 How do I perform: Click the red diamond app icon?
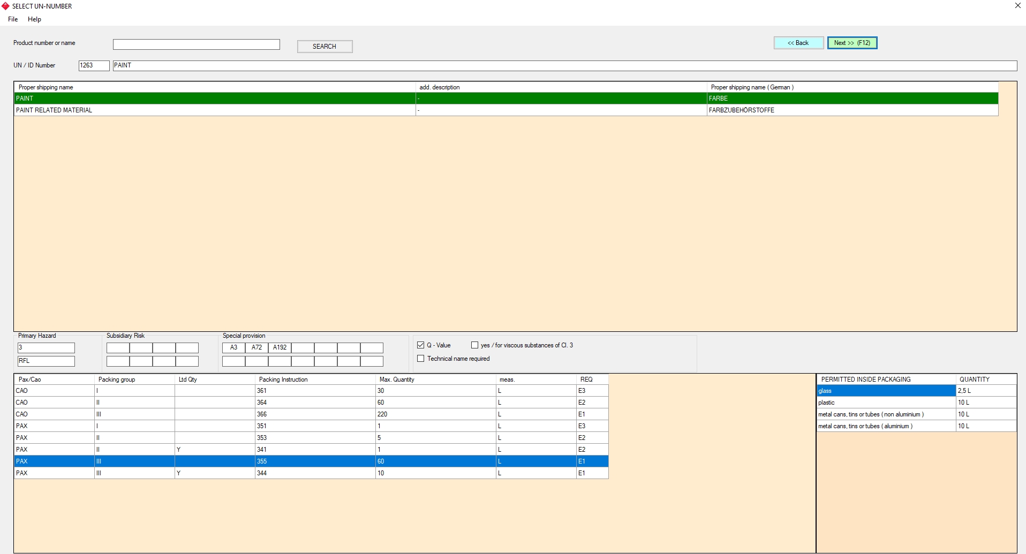click(x=5, y=6)
